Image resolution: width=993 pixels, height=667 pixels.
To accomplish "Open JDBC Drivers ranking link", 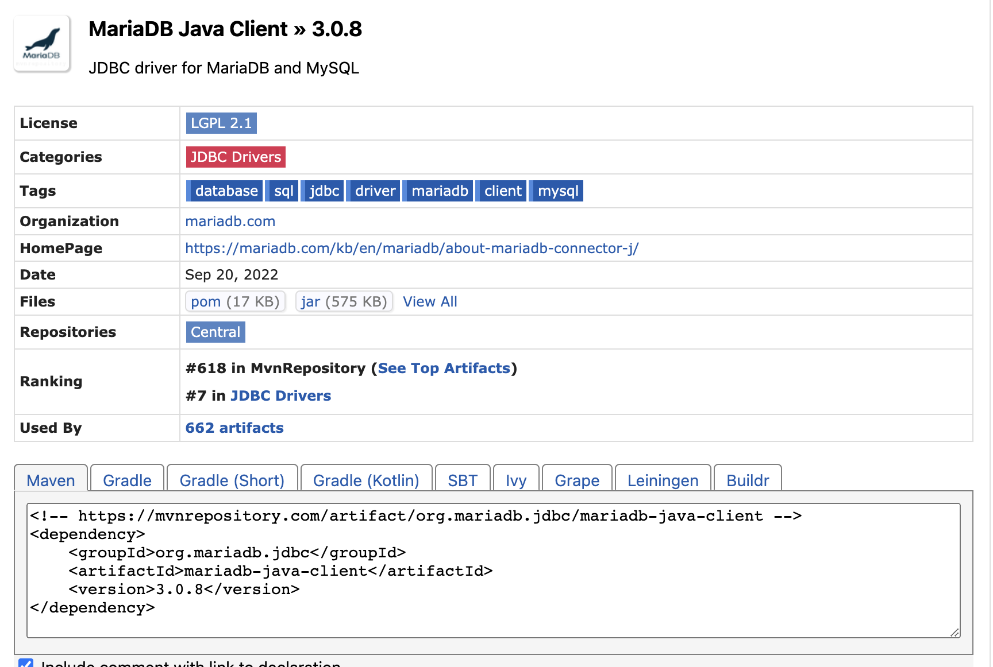I will 281,395.
